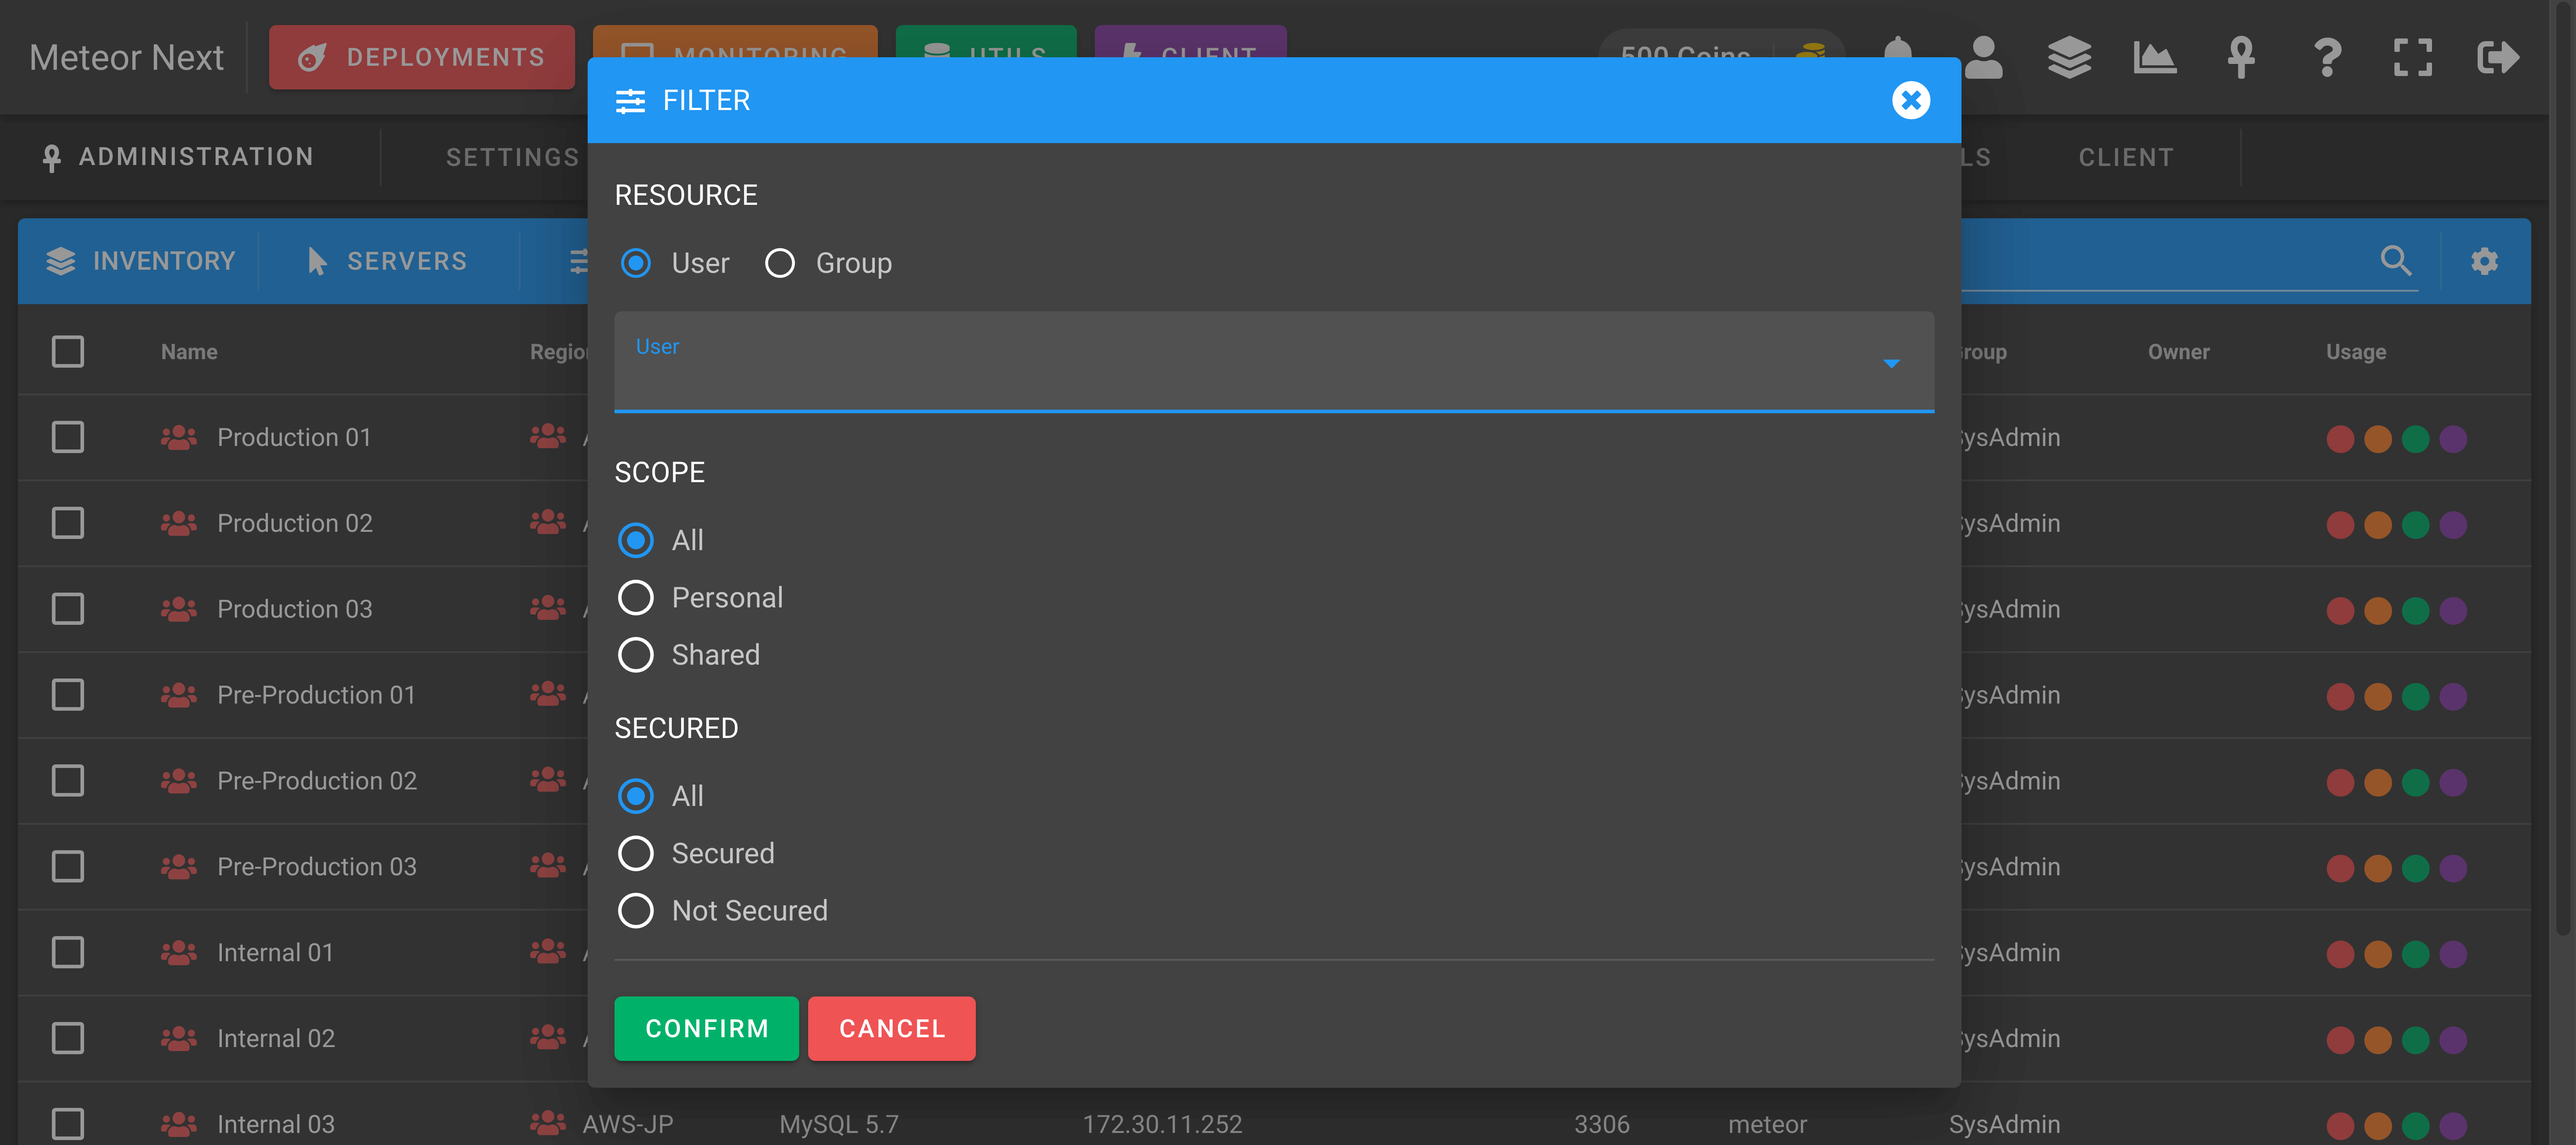Image resolution: width=2576 pixels, height=1145 pixels.
Task: Click the notifications bell icon
Action: (1897, 50)
